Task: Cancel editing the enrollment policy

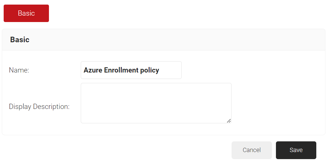Action: coord(251,150)
